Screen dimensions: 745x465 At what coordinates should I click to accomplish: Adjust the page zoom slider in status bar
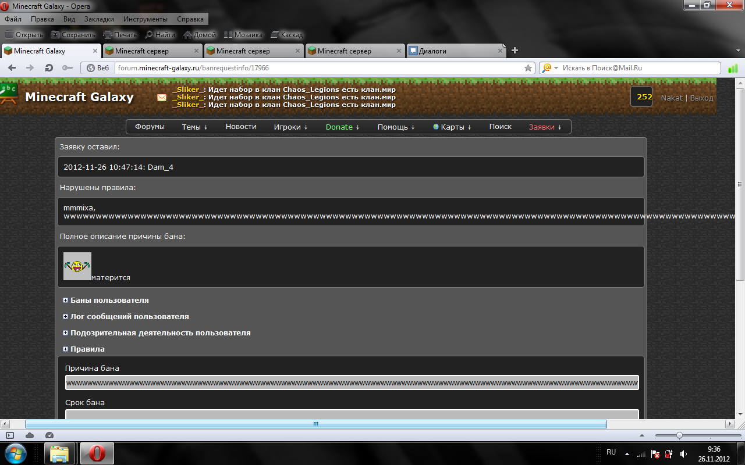tap(679, 435)
